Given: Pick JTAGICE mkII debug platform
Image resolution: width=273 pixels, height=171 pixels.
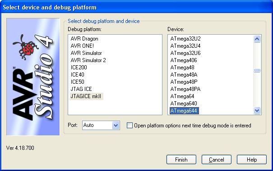Looking at the screenshot, I should 87,96.
